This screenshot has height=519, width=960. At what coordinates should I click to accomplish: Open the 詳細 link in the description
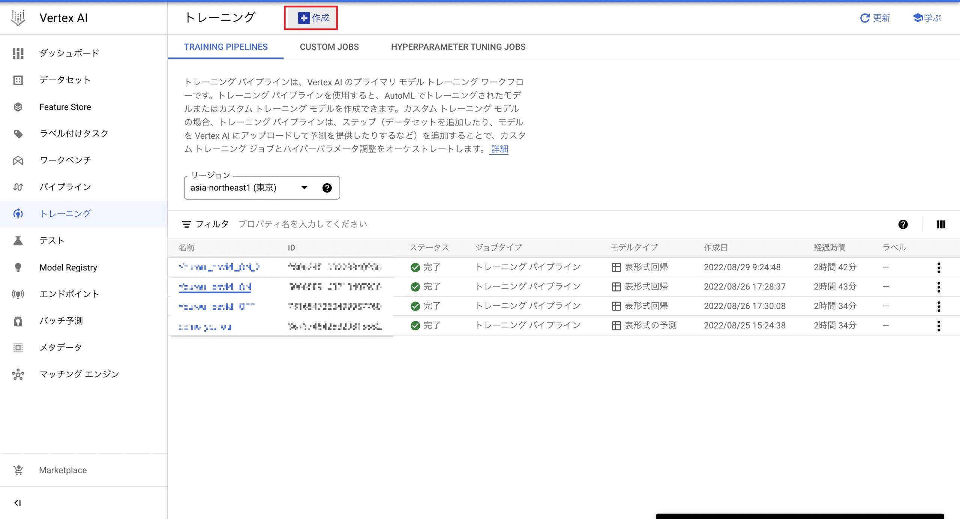pyautogui.click(x=499, y=149)
